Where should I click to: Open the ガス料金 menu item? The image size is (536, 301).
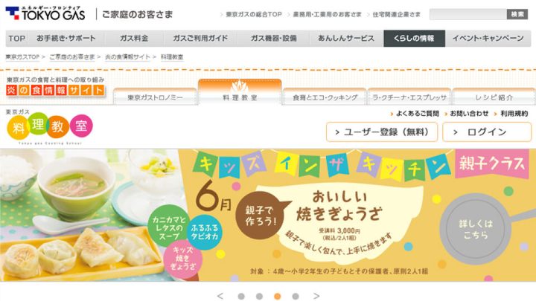(134, 38)
